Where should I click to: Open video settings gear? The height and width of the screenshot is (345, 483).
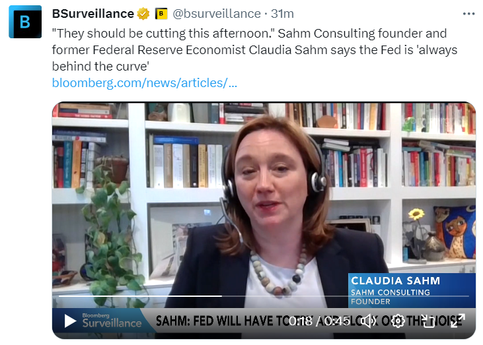[x=398, y=321]
